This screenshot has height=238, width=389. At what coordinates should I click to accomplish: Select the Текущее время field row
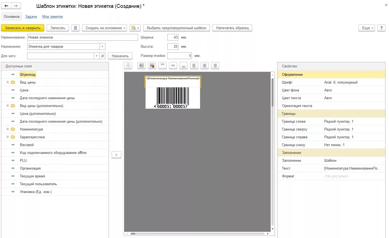click(55, 176)
